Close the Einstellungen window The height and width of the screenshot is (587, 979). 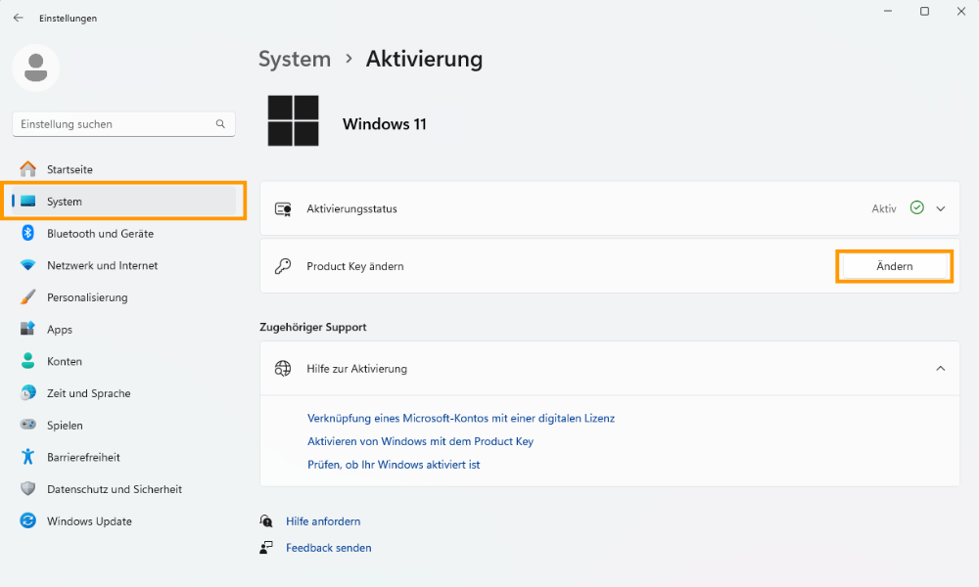tap(961, 11)
